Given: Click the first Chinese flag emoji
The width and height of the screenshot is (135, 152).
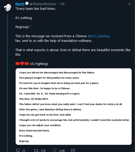Looking at the screenshot, I should click(18, 64).
